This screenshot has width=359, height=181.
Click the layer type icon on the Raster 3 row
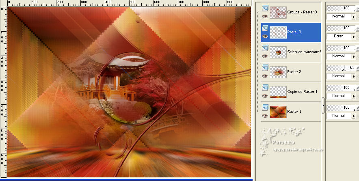click(265, 28)
